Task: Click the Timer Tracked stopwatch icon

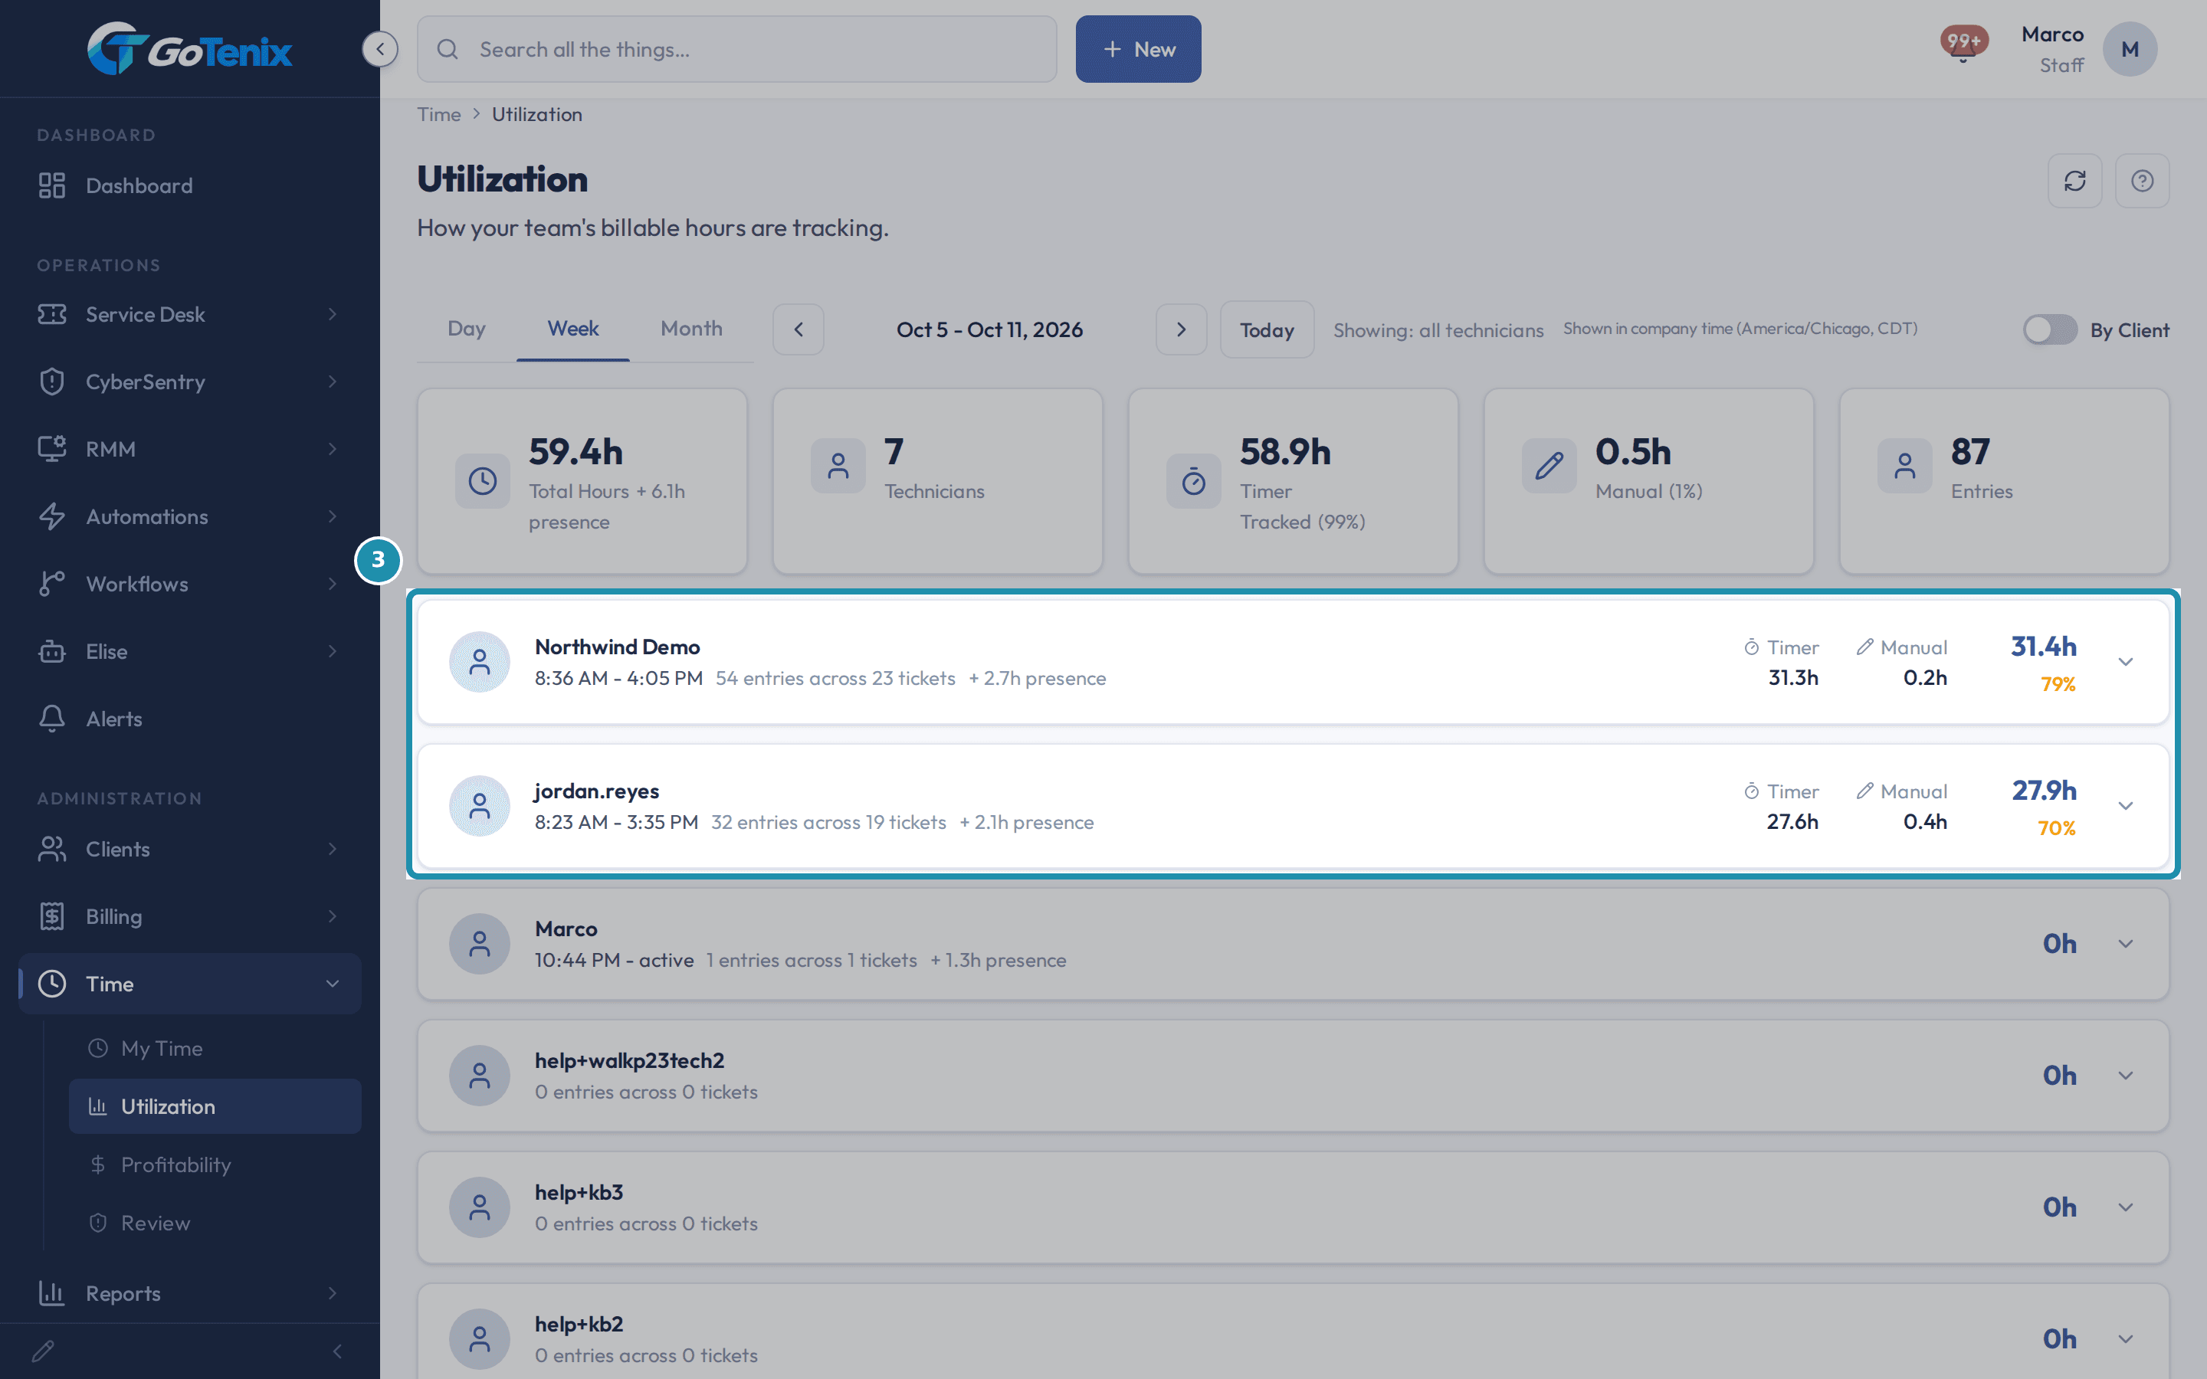Action: click(x=1194, y=480)
